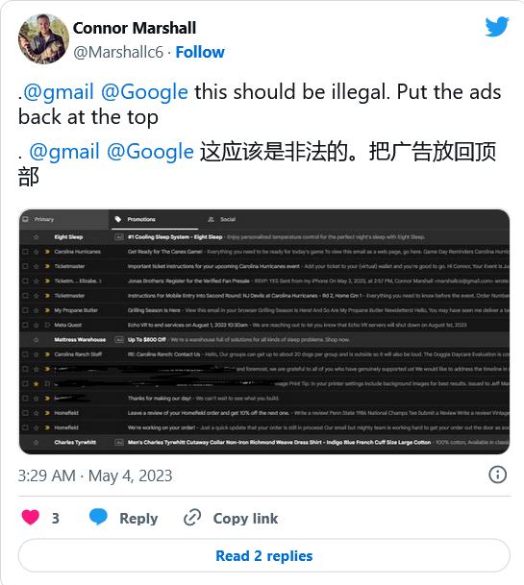Click the Social people icon
This screenshot has width=524, height=585.
point(211,219)
